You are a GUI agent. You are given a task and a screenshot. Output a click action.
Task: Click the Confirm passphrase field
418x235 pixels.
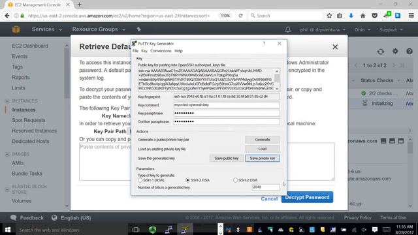[x=227, y=121]
